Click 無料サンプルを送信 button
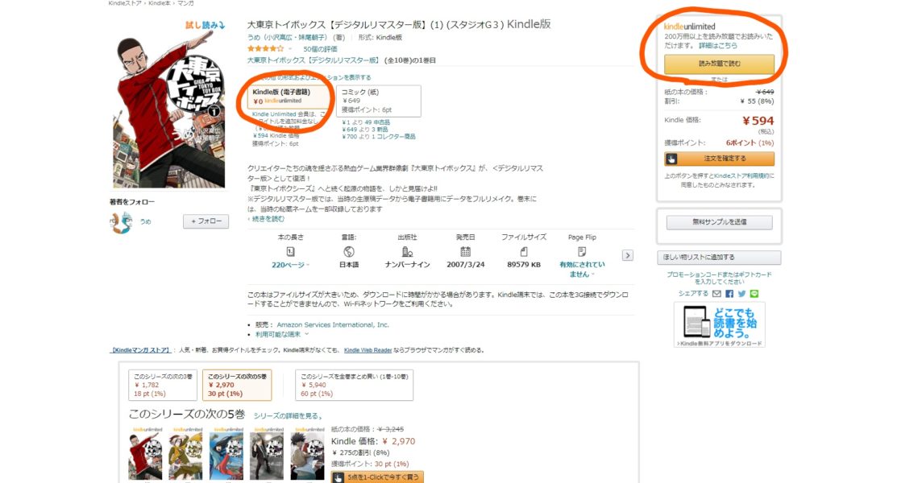Screen dimensions: 922x483 click(719, 222)
